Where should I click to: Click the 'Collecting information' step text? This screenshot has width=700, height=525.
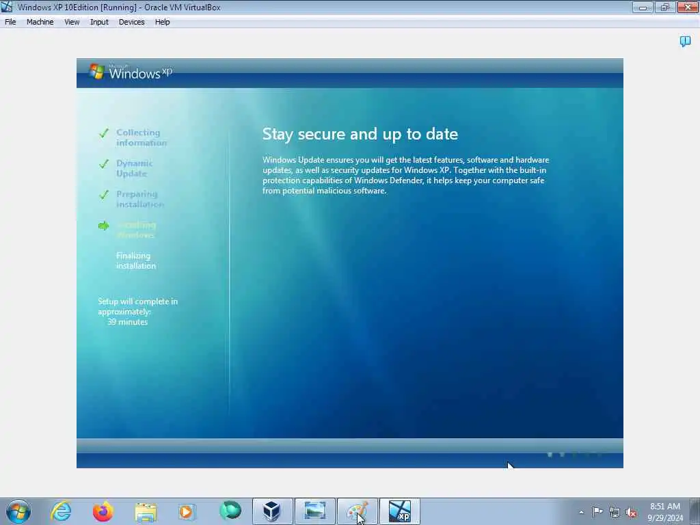pyautogui.click(x=142, y=137)
